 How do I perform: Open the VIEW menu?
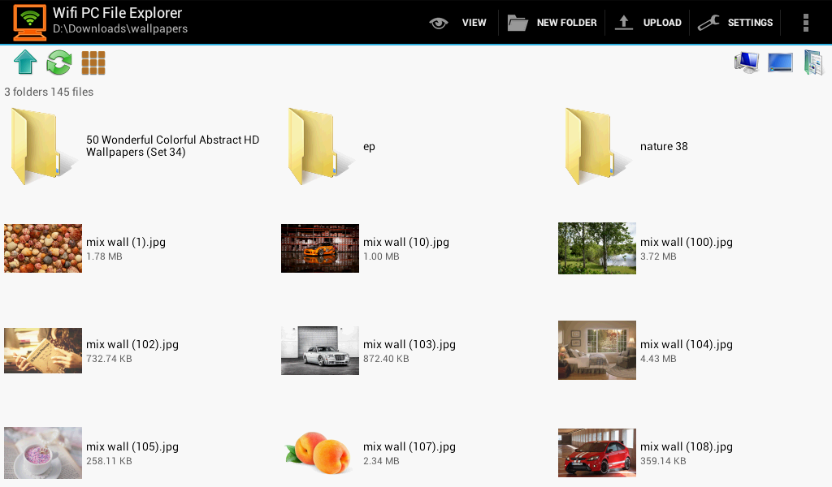click(x=474, y=22)
